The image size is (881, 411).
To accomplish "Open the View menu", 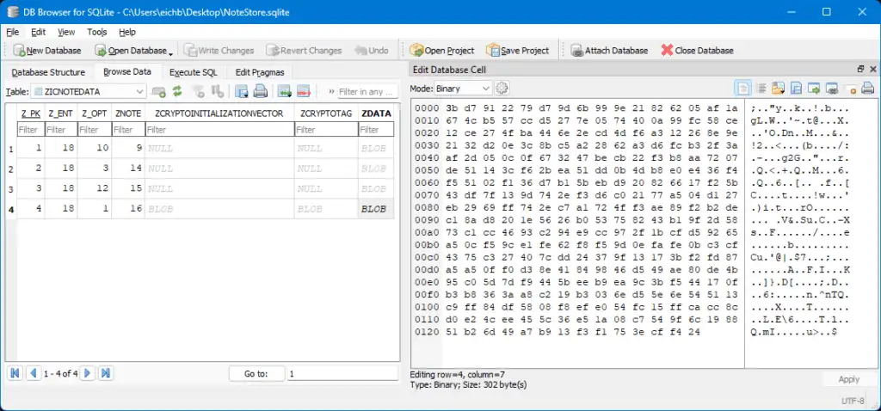I will [x=66, y=32].
